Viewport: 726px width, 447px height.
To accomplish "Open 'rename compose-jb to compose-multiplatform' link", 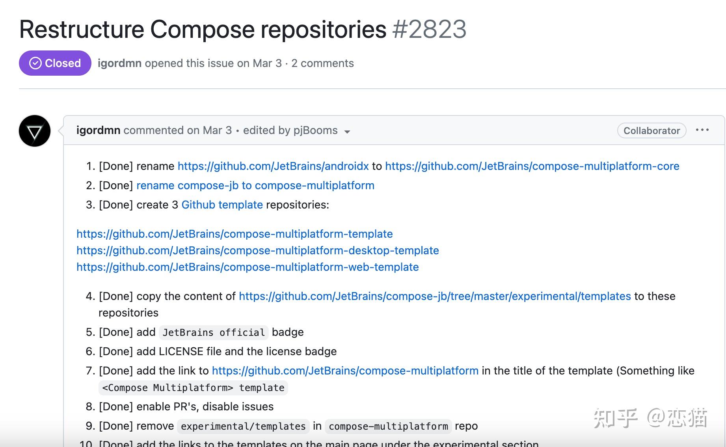I will 255,185.
